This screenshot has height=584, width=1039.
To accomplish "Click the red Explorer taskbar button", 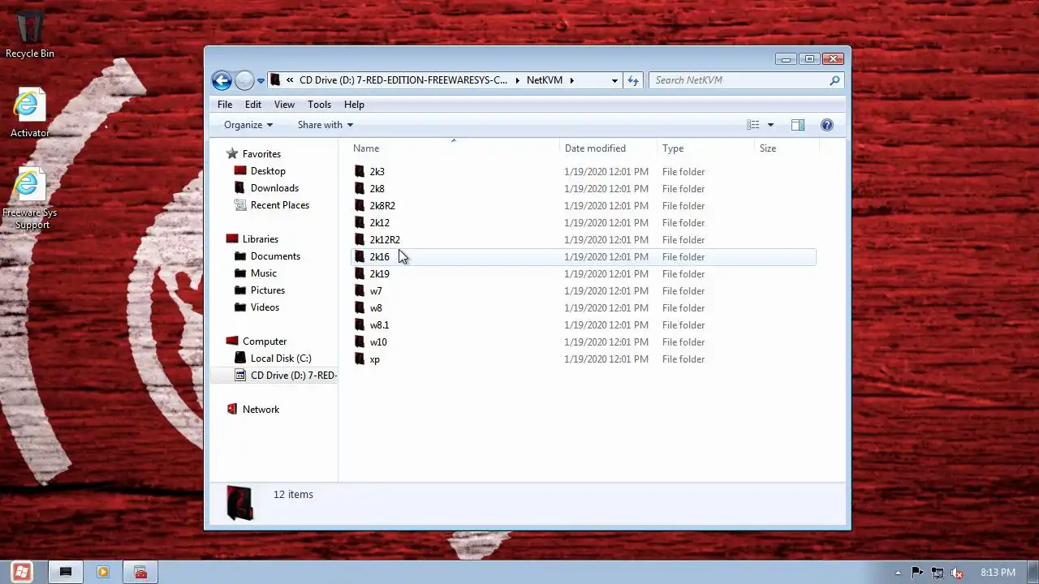I will point(140,572).
